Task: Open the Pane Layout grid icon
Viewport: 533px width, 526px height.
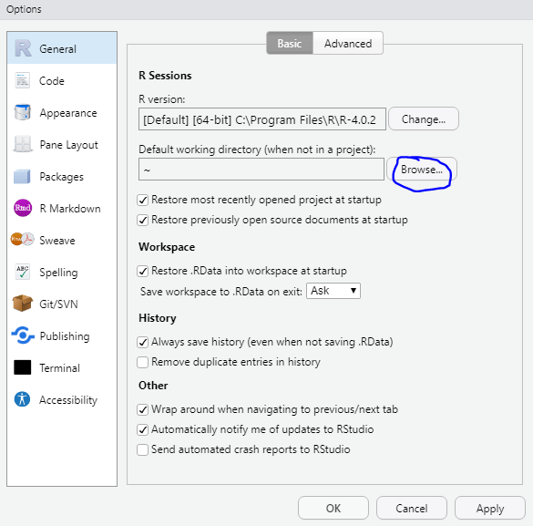Action: coord(23,144)
